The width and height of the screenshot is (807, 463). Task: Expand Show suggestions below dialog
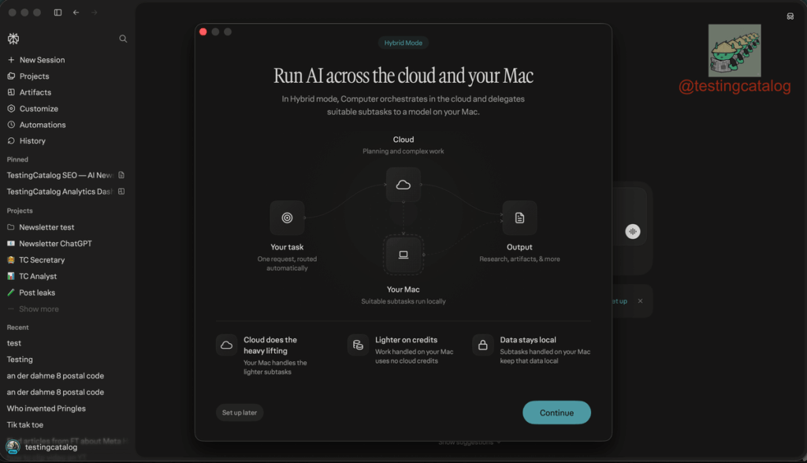(x=470, y=442)
